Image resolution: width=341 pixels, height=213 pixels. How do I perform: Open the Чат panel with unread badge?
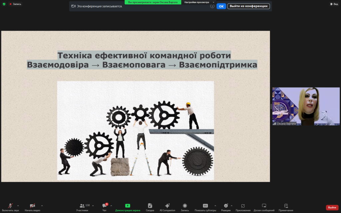(104, 206)
